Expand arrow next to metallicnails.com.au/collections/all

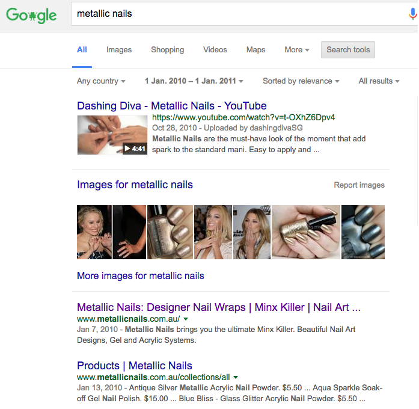[x=236, y=378]
